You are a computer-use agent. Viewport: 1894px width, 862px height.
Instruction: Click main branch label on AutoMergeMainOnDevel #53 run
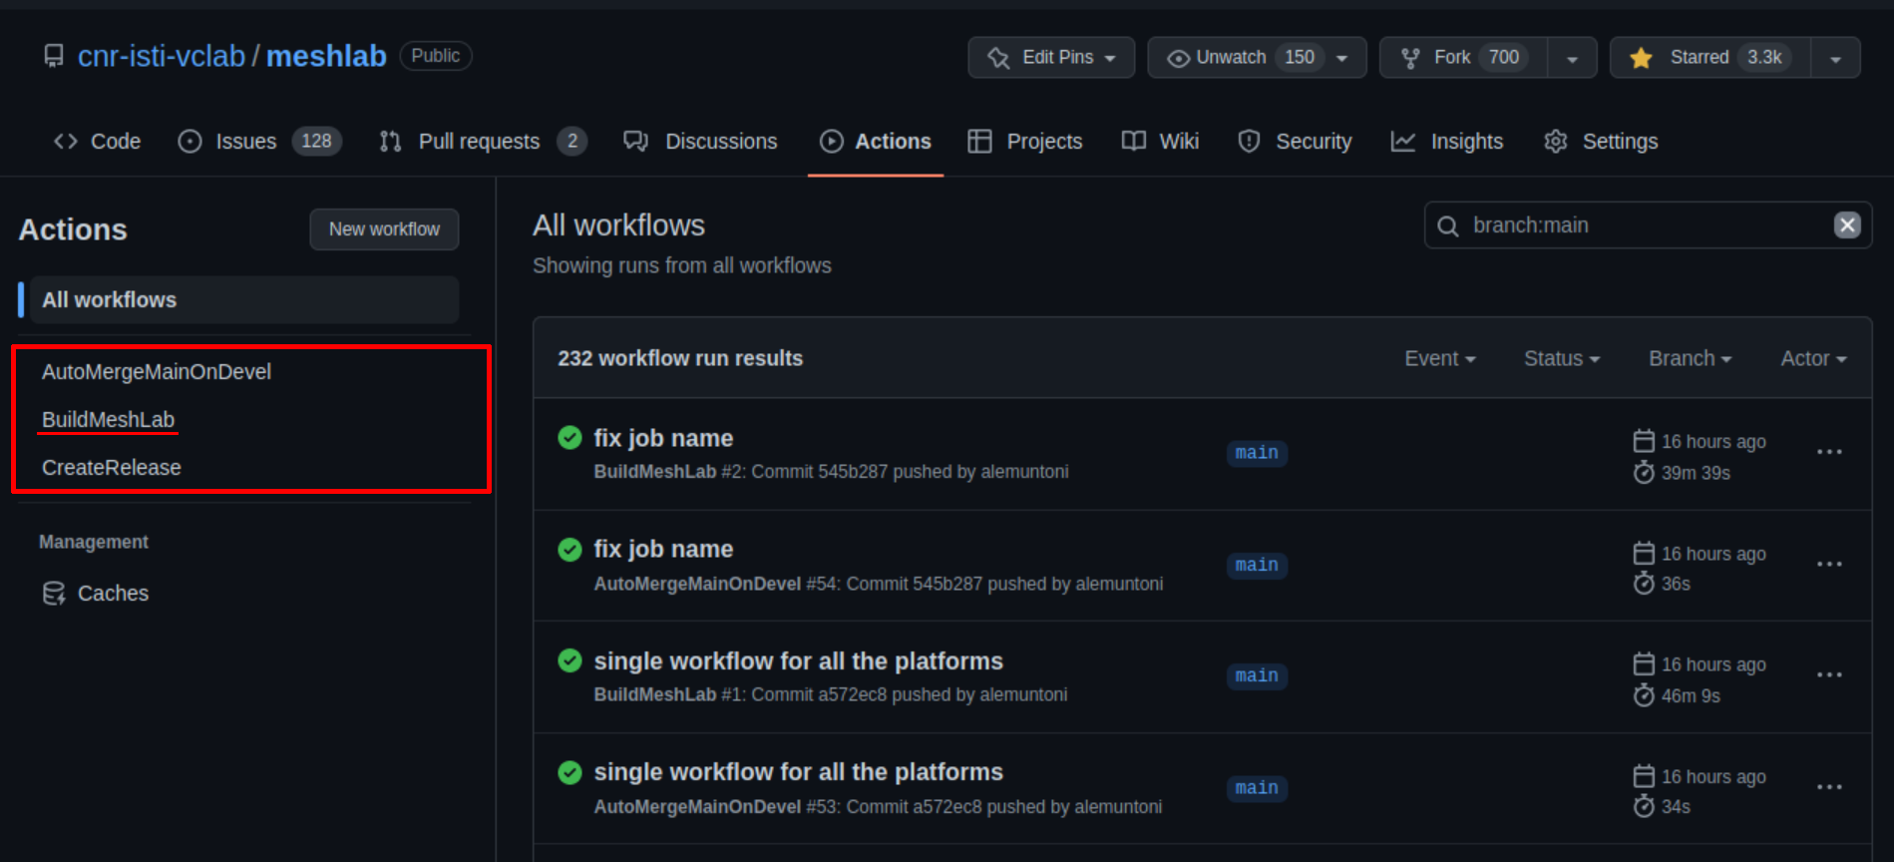click(1257, 787)
